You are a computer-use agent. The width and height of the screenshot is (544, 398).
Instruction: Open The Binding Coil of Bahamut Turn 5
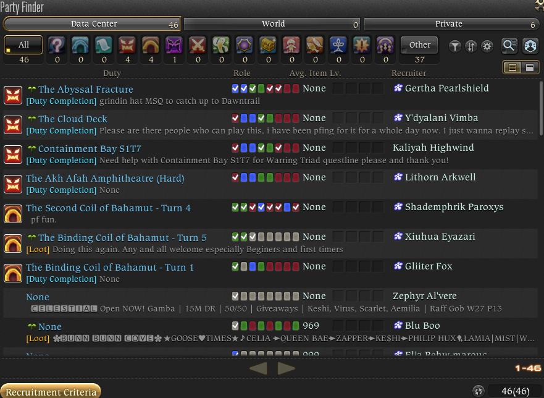[x=270, y=243]
